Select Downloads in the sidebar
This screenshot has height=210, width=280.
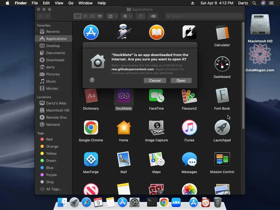tap(53, 60)
